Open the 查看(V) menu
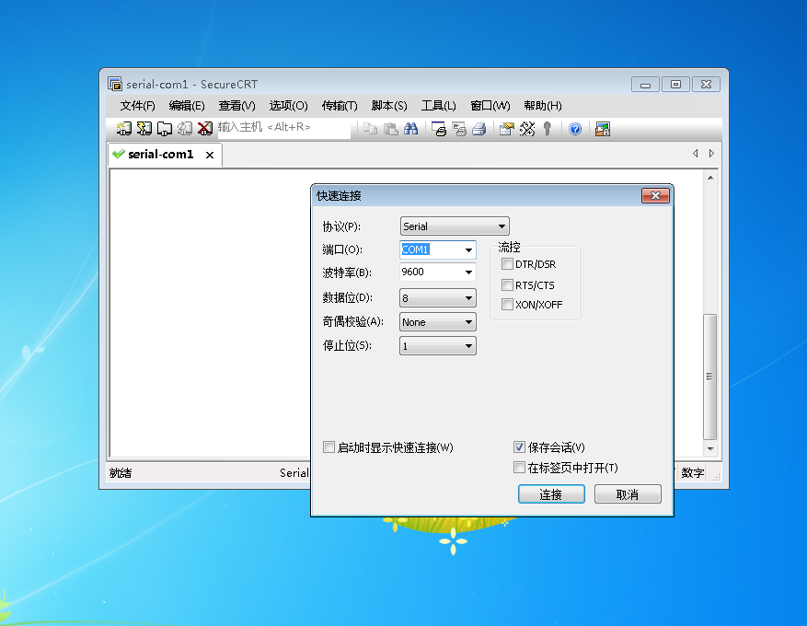 tap(236, 106)
